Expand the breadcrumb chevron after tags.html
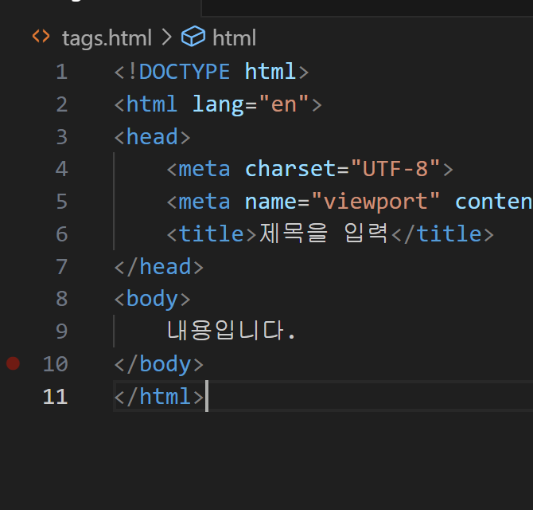This screenshot has height=510, width=533. (166, 37)
